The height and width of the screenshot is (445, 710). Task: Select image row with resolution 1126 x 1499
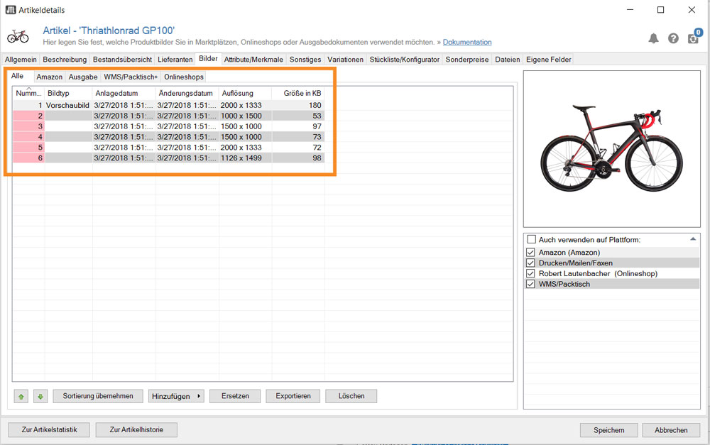[x=168, y=158]
